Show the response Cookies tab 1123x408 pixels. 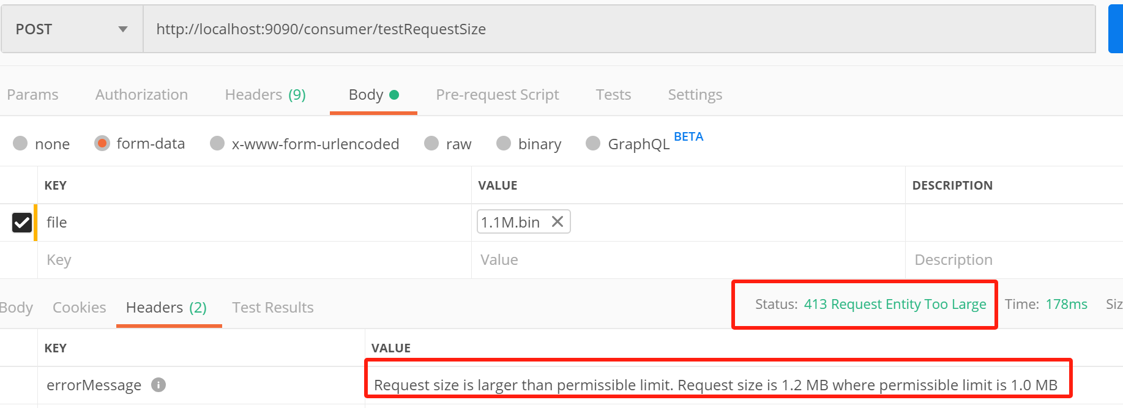[x=79, y=308]
